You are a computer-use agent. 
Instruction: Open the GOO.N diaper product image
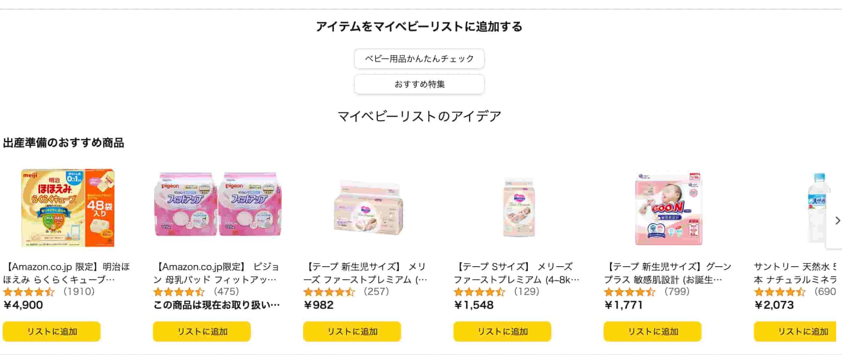(669, 208)
